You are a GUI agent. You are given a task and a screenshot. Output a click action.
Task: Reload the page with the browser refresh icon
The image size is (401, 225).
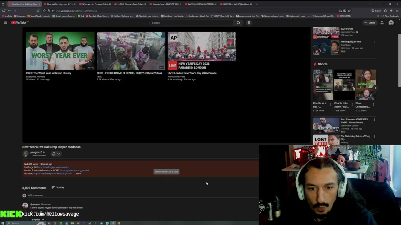38,11
